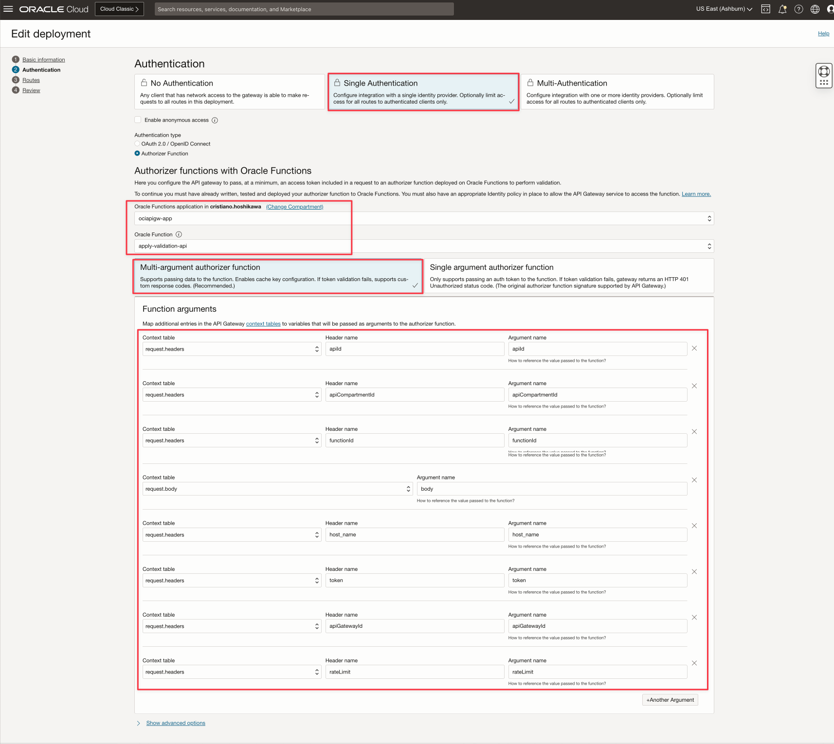Open the US East (Ashburn) region dropdown
The image size is (834, 744).
724,9
